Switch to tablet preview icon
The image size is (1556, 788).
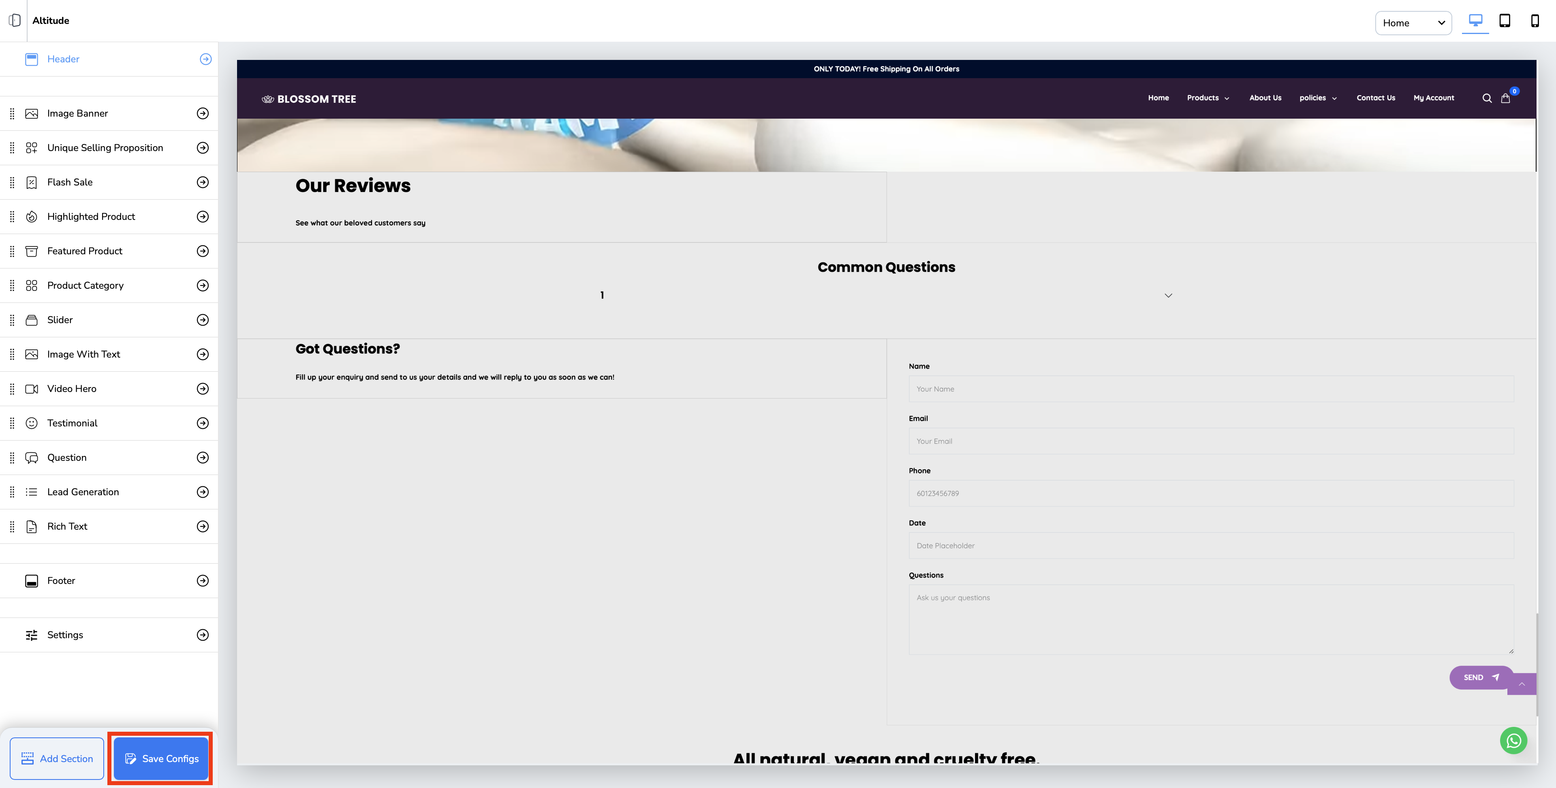coord(1505,21)
